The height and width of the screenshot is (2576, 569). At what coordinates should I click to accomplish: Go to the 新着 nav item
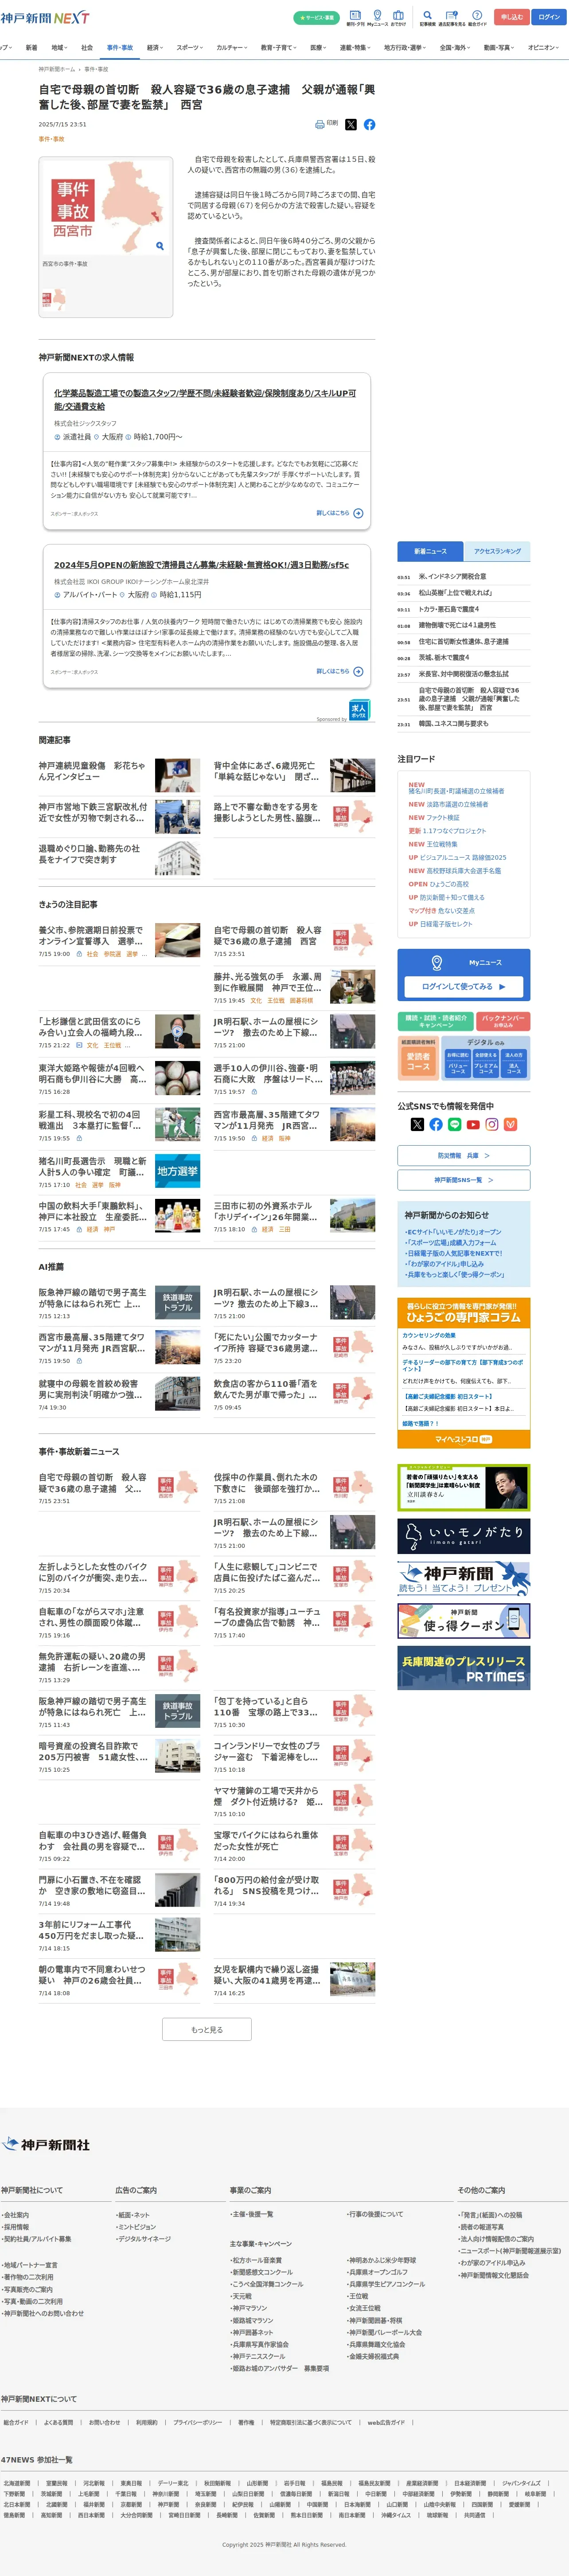[x=31, y=47]
